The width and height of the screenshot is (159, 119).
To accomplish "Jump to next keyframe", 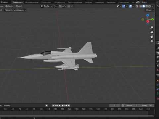I will (66, 105).
